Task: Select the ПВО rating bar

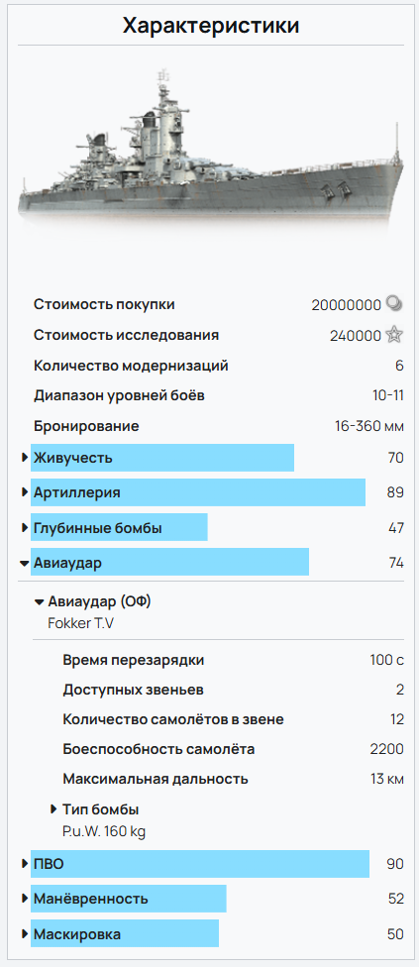Action: 200,863
